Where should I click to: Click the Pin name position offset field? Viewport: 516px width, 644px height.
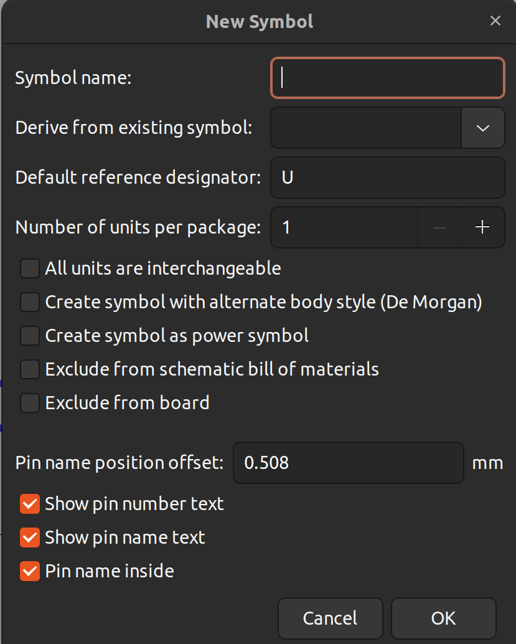pos(349,463)
